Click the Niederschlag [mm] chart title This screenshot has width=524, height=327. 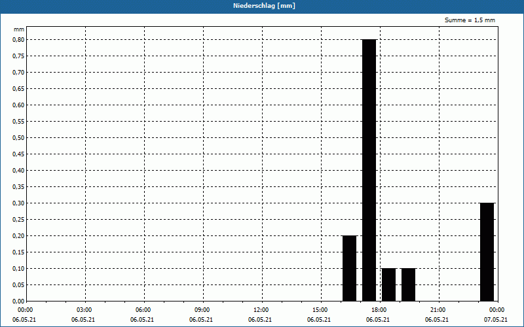(x=264, y=6)
